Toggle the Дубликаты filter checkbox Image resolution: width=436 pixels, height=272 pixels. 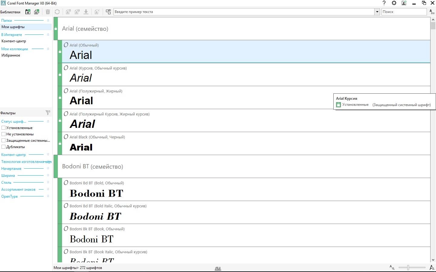pyautogui.click(x=4, y=147)
